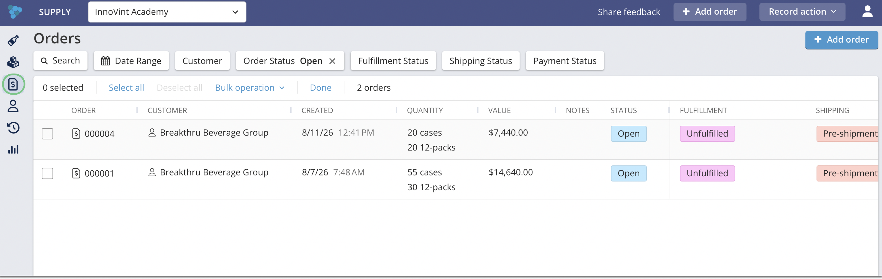Screen dimensions: 882x279
Task: Click Unfulfilled badge for order 000004
Action: click(x=707, y=134)
